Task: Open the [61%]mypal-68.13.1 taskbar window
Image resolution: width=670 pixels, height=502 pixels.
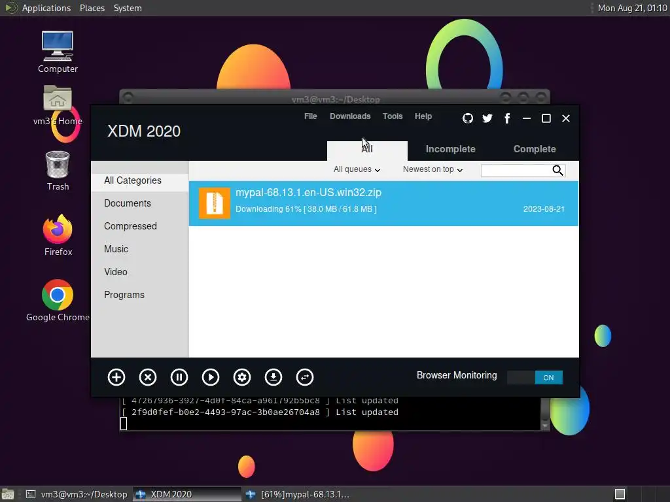Action: point(298,494)
